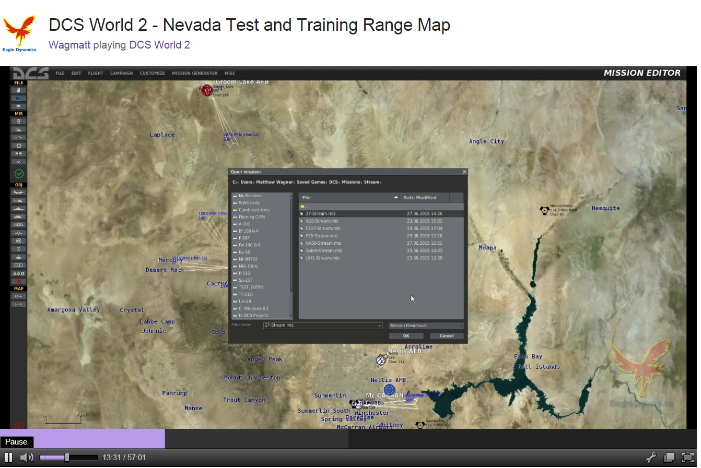The height and width of the screenshot is (468, 701).
Task: Select A-10C in folder list
Action: [x=244, y=224]
